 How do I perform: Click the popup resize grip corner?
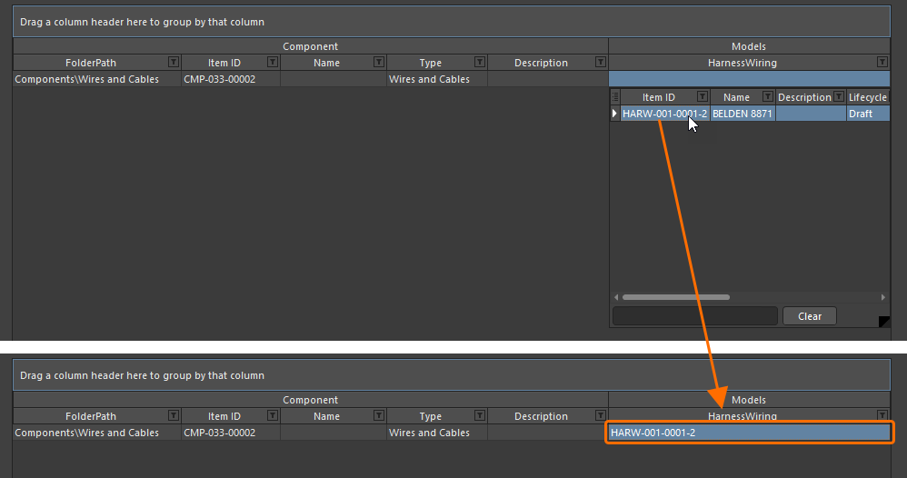(x=884, y=322)
